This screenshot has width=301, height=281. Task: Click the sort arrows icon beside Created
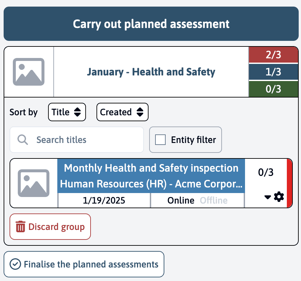140,112
